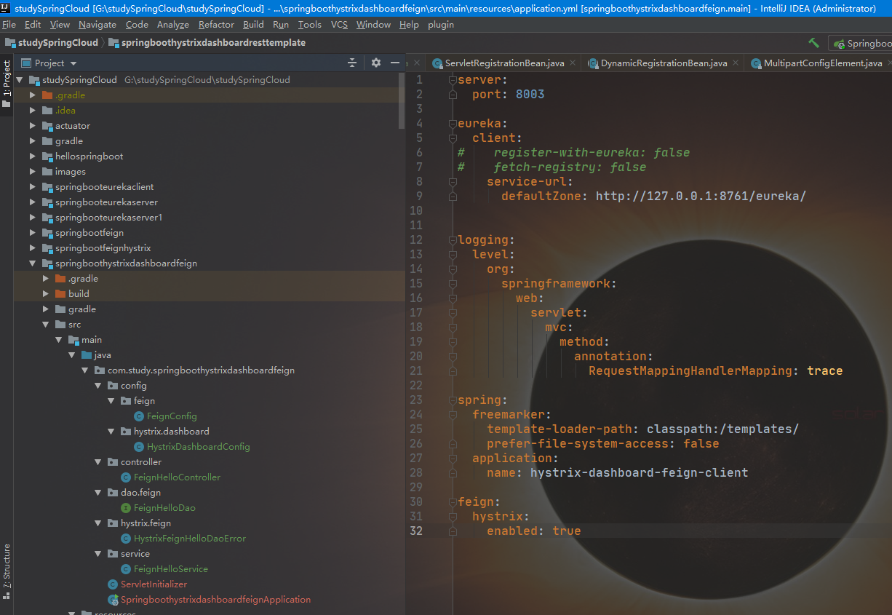
Task: Open the plugin menu
Action: tap(441, 25)
